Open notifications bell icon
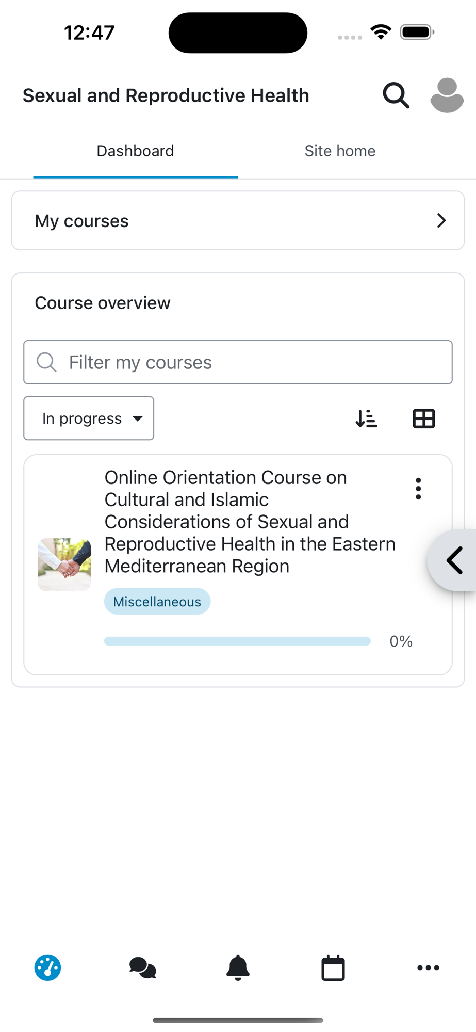 coord(238,967)
